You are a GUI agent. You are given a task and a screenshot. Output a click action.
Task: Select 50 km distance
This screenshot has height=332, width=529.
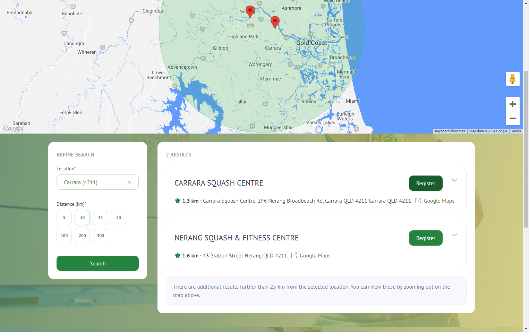[x=119, y=218]
